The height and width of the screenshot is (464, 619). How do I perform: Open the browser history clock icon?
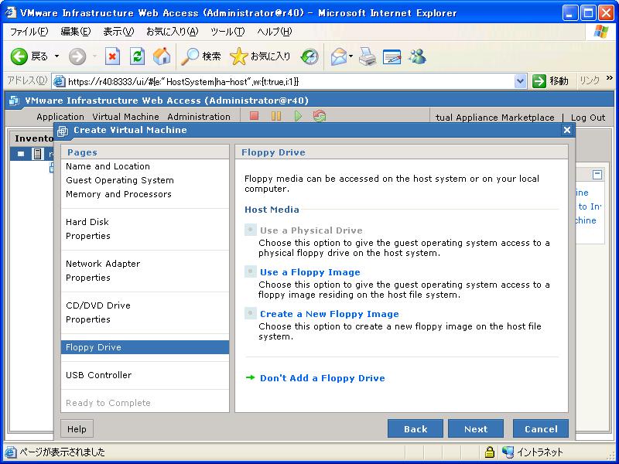point(309,56)
